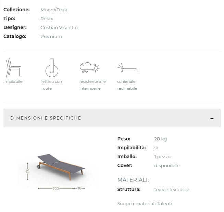
Task: Collapse the Dimensioni e Specifiche header
Action: tap(46, 118)
